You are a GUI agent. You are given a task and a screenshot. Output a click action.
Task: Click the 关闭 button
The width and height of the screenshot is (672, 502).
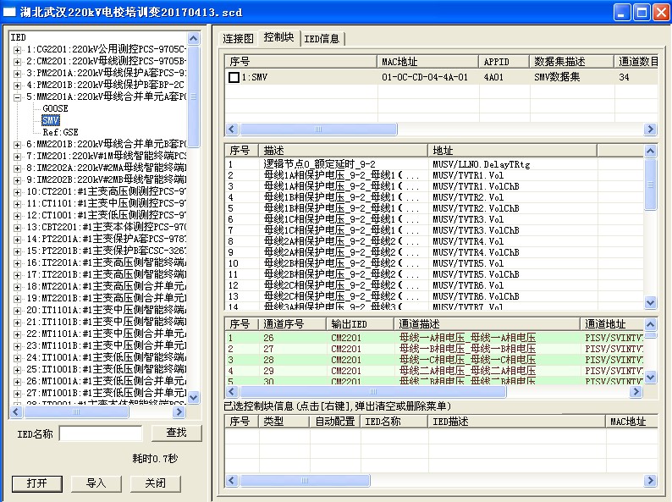(x=155, y=483)
